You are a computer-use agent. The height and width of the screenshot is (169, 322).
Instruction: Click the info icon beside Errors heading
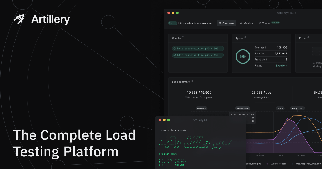click(308, 38)
